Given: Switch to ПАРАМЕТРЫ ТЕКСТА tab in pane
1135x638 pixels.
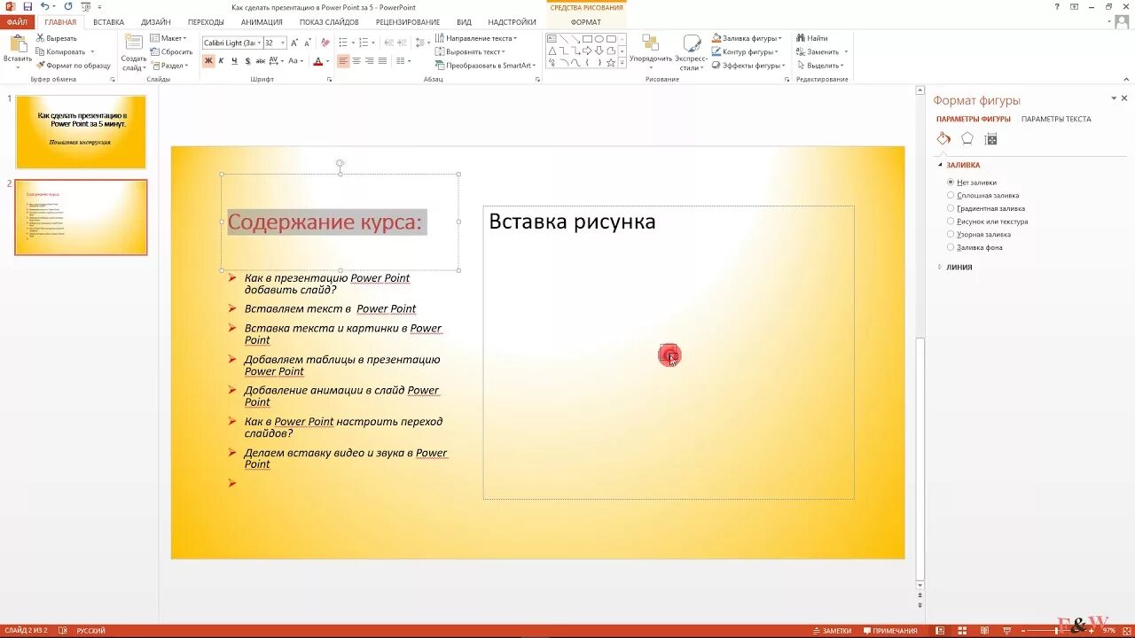Looking at the screenshot, I should (1056, 119).
